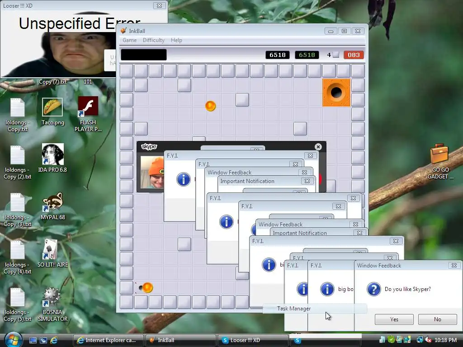Switch to Internet Explorer taskbar button
Screen dimensions: 463x347
[x=108, y=340]
